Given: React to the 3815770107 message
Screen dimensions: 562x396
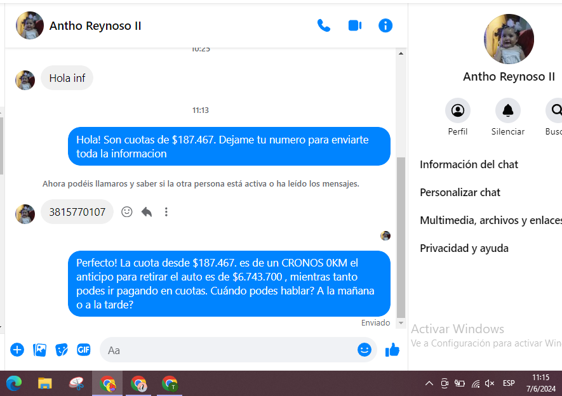Looking at the screenshot, I should click(x=127, y=212).
